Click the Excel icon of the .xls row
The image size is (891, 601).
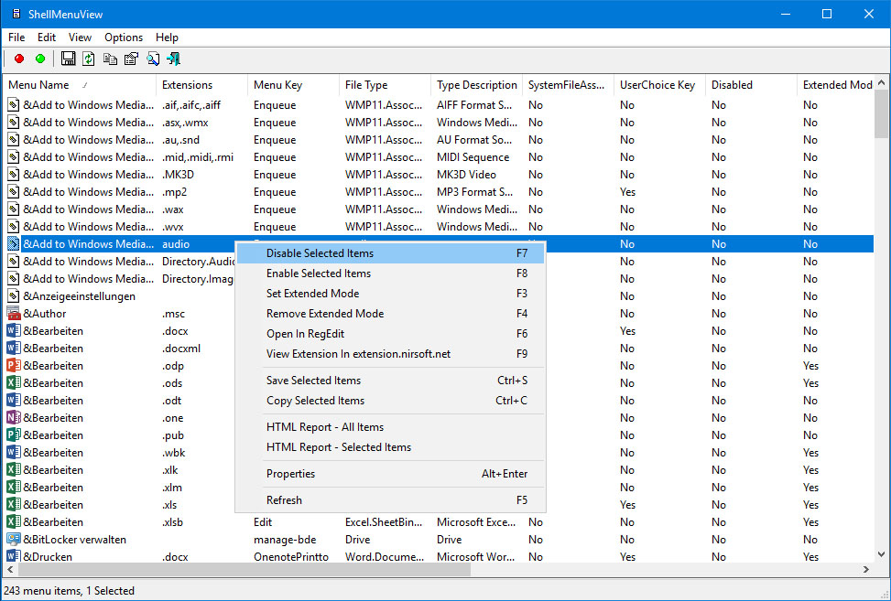[13, 505]
